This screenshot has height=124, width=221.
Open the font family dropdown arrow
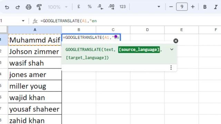(159, 7)
